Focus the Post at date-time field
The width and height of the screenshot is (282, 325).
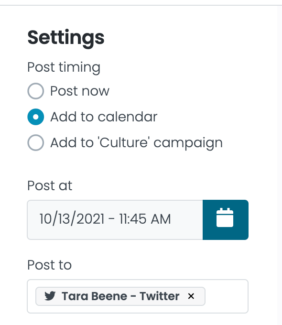pyautogui.click(x=115, y=220)
